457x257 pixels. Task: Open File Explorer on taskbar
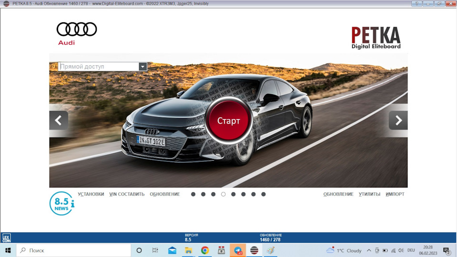(189, 250)
